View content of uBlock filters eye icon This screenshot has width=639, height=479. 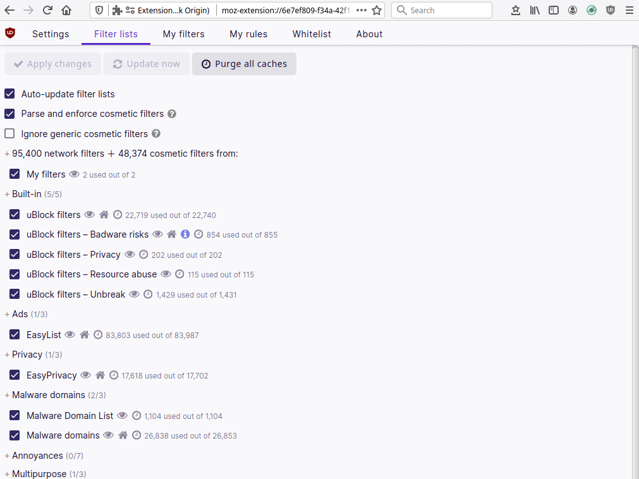pyautogui.click(x=89, y=215)
